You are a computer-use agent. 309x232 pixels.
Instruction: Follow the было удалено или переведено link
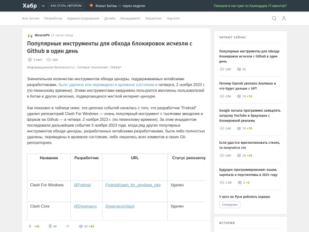tap(106, 85)
